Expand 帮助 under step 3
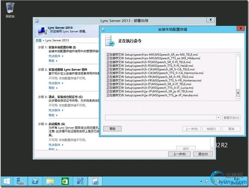Image resolution: width=249 pixels, height=188 pixels. pos(53,115)
